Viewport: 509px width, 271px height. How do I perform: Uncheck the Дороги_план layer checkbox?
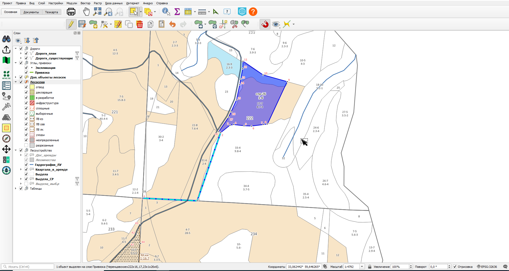[26, 54]
